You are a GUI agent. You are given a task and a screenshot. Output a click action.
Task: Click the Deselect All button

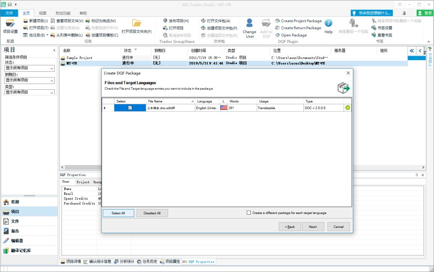(152, 213)
